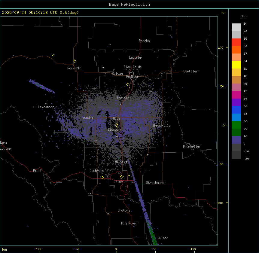Screen dimensions: 259x253
Task: Select the Stettler label on the map
Action: point(190,71)
